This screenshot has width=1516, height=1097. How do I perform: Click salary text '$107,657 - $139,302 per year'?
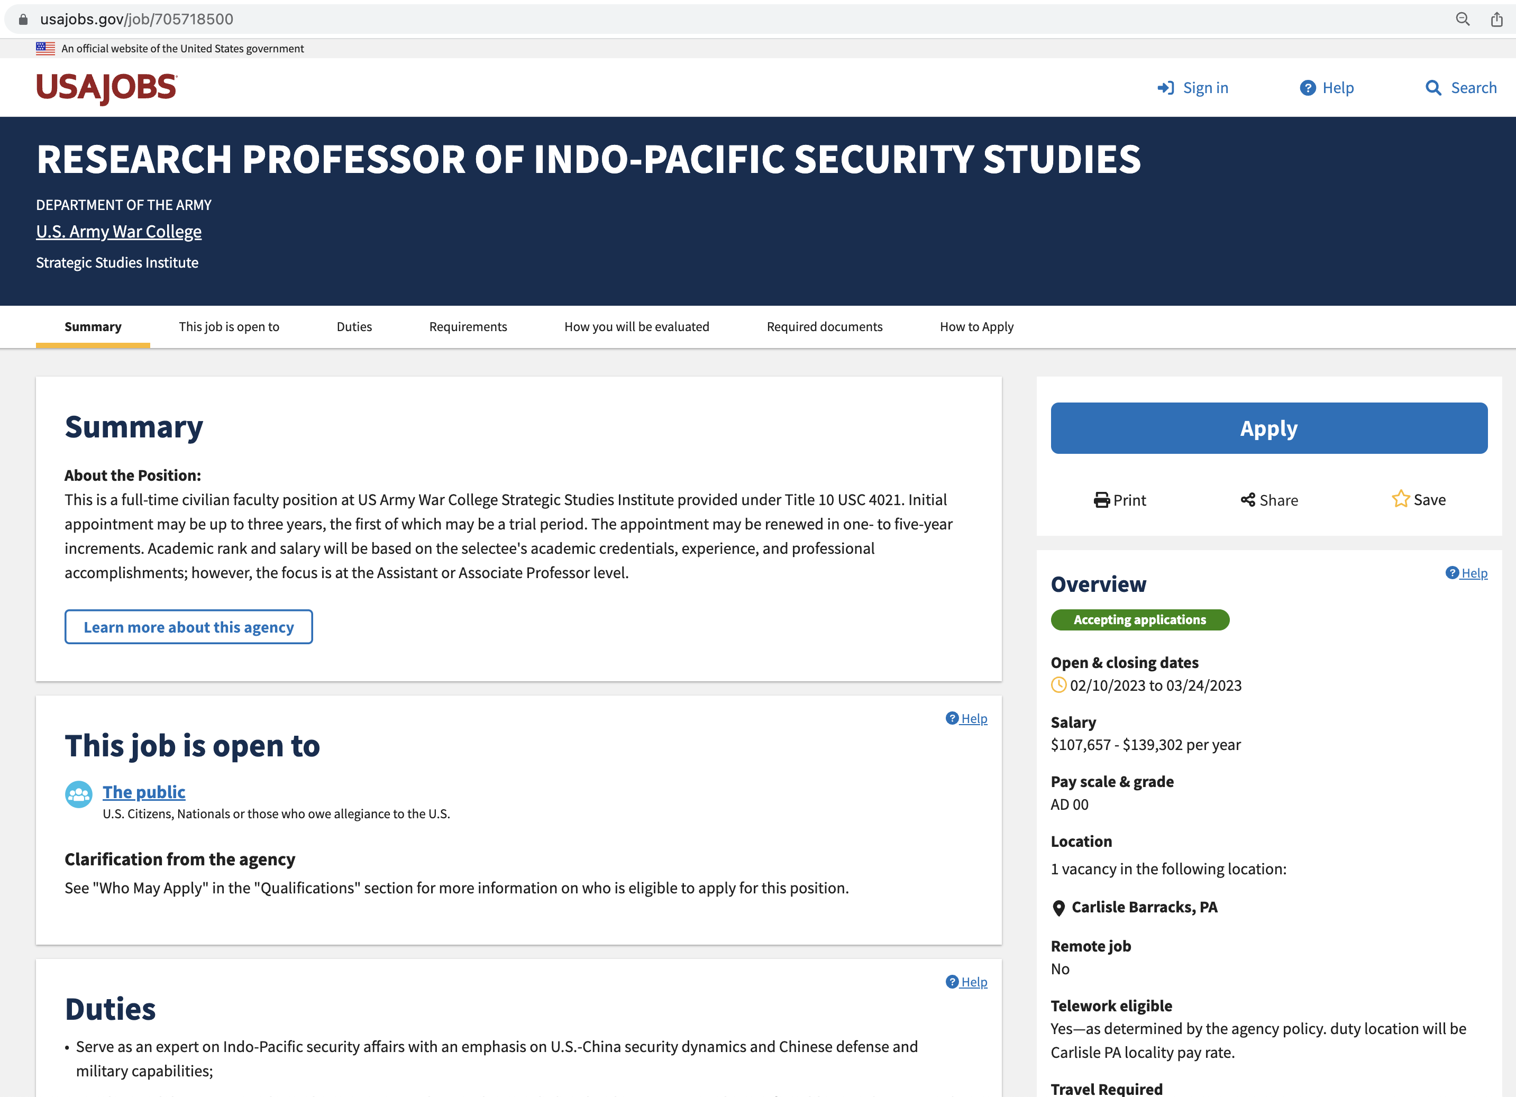pyautogui.click(x=1146, y=745)
